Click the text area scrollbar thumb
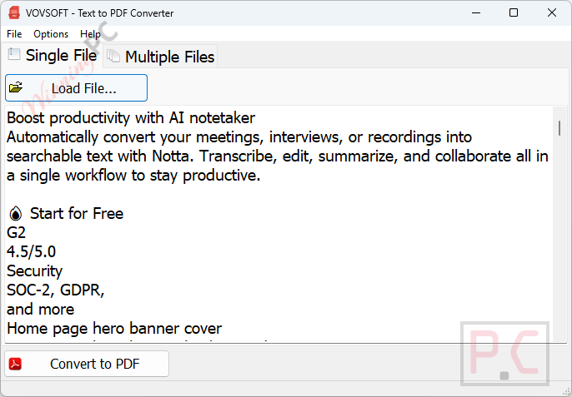Viewport: 572px width, 397px height. 559,128
